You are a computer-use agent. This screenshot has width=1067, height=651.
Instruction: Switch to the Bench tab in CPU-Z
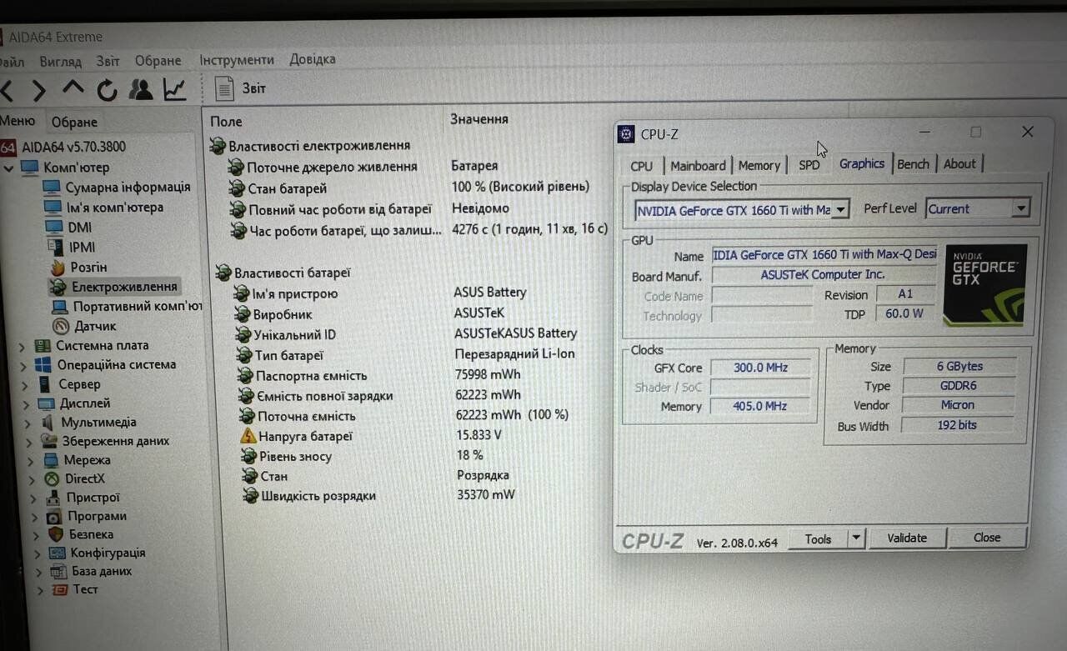point(913,164)
